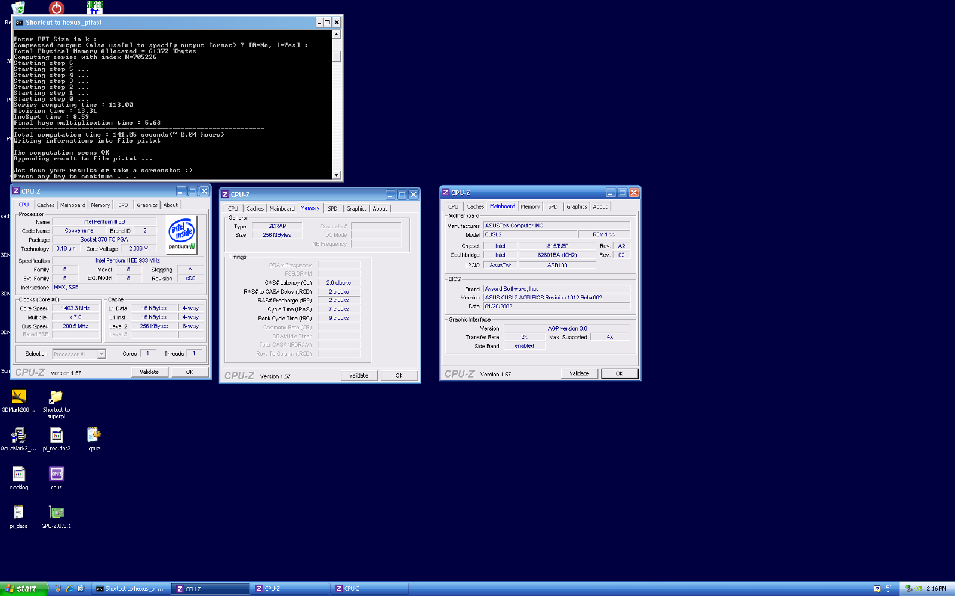Open Memory tab in Mainboard CPU-Z window
The width and height of the screenshot is (955, 596).
click(x=530, y=207)
